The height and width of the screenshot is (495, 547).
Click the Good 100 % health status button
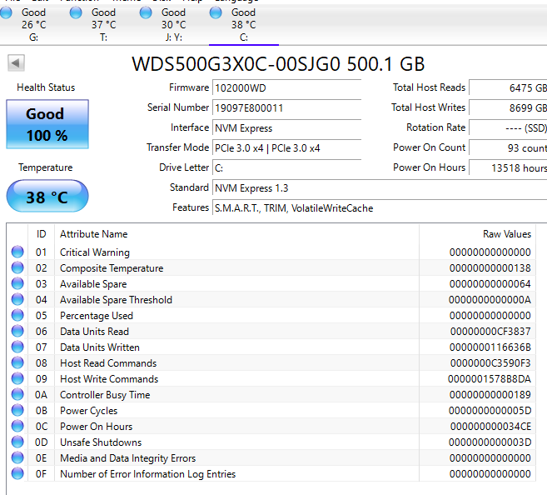47,124
